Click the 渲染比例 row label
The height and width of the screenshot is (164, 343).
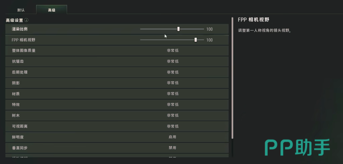[x=19, y=29]
